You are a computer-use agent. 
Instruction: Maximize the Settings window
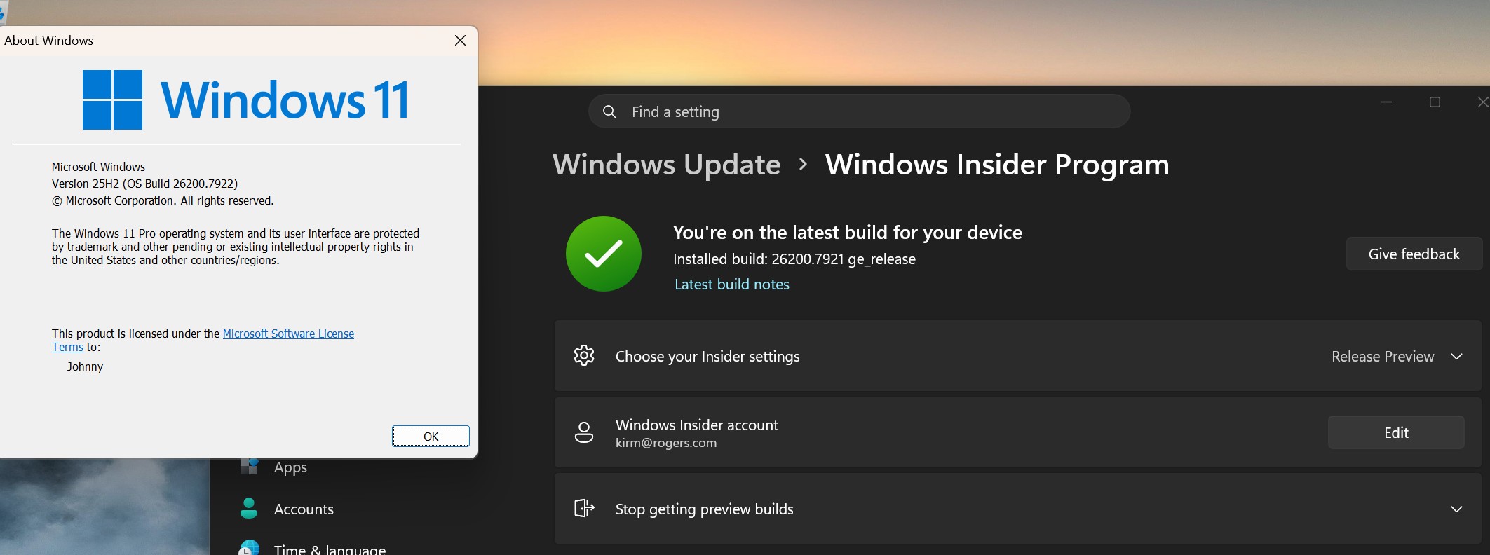point(1435,102)
